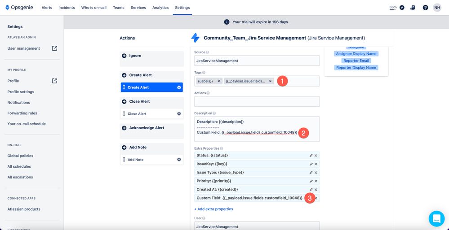Delete the Status extra property
Viewport: 449px width, 230px height.
click(x=316, y=156)
